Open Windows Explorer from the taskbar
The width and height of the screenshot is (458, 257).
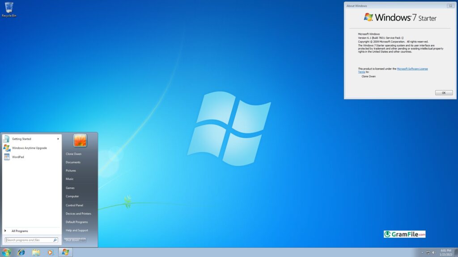(36, 252)
